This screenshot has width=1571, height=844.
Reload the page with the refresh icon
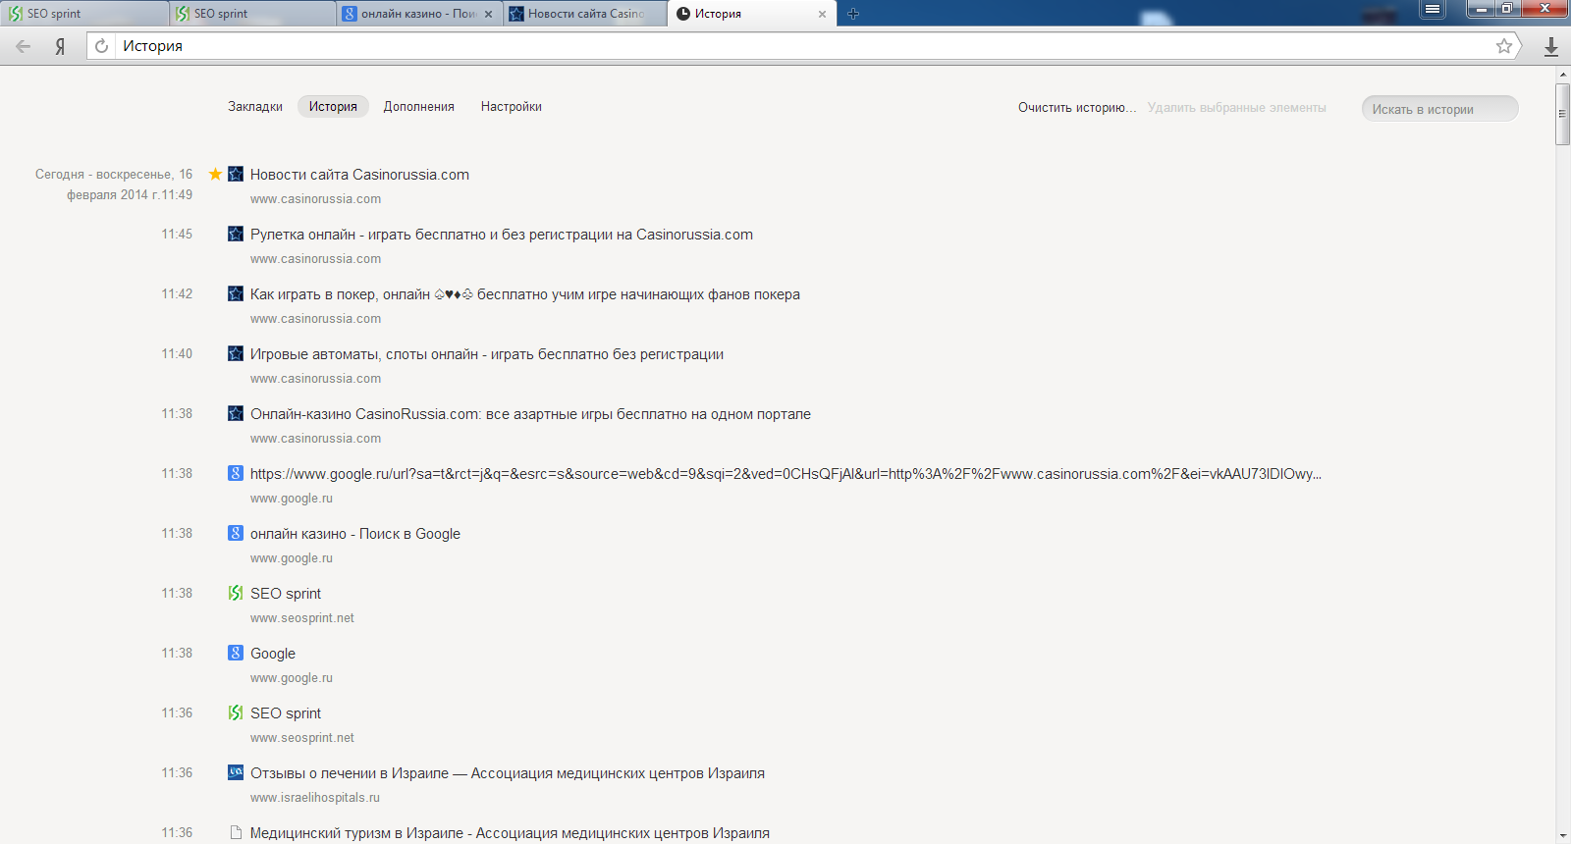(101, 46)
